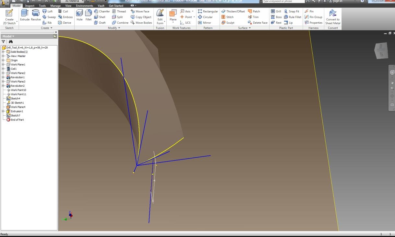Expand the Modify panel dropdown
This screenshot has width=395, height=237.
(x=114, y=28)
